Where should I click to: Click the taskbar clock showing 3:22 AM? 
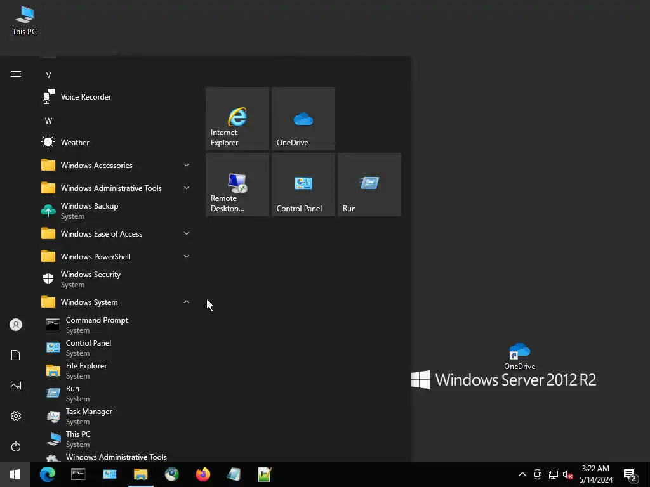[x=595, y=474]
